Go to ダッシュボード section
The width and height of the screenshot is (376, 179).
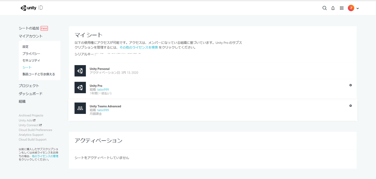coord(31,94)
